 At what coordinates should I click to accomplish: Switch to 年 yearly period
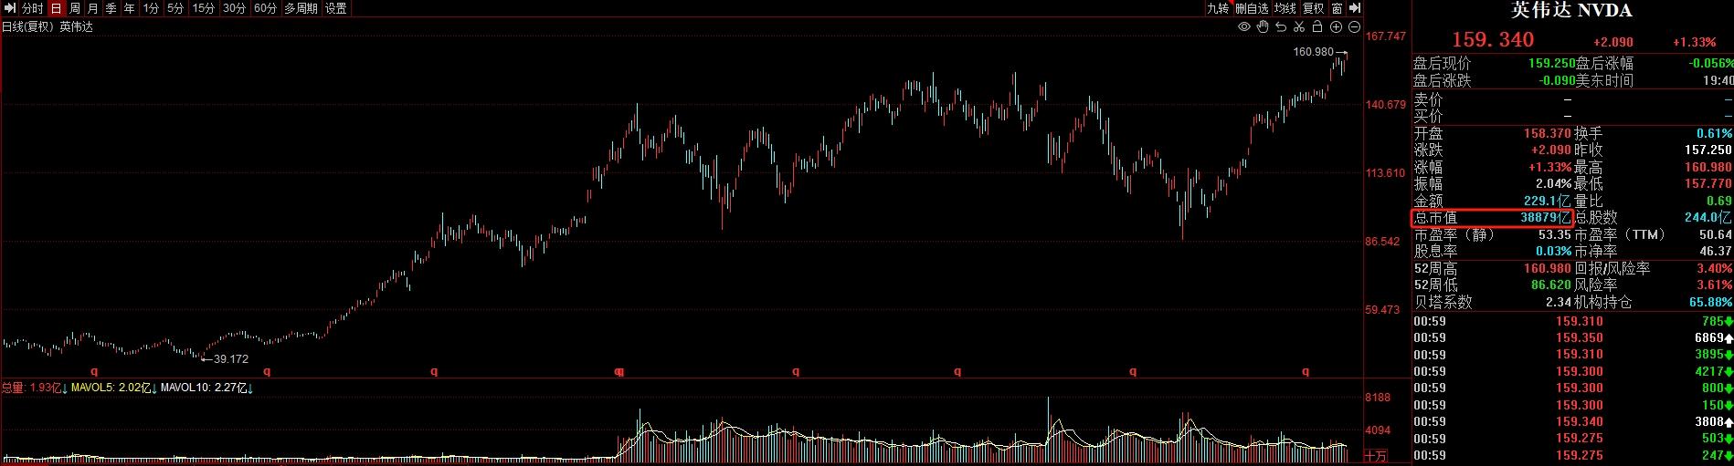[x=130, y=8]
